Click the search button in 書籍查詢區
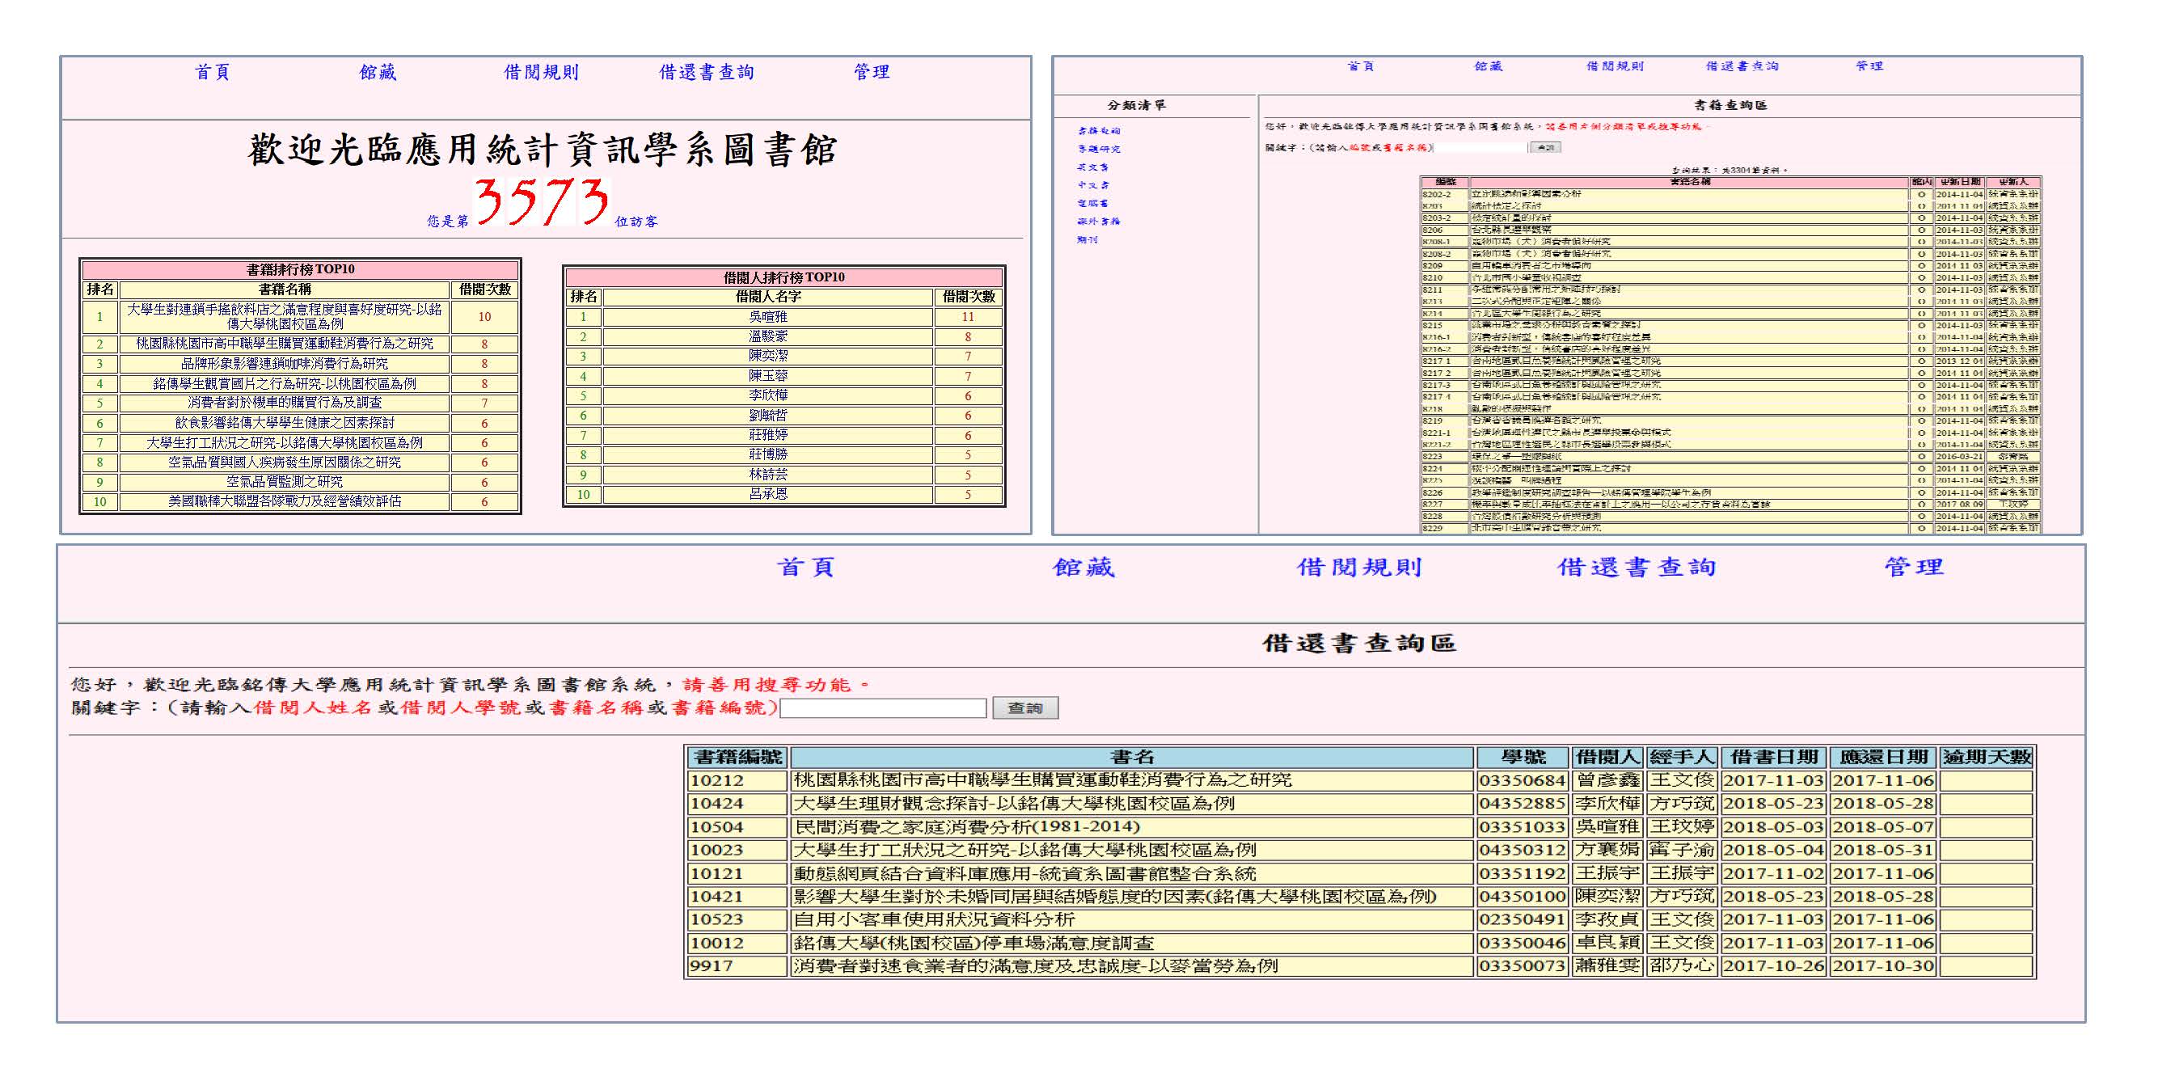The height and width of the screenshot is (1077, 2175). coord(1545,148)
